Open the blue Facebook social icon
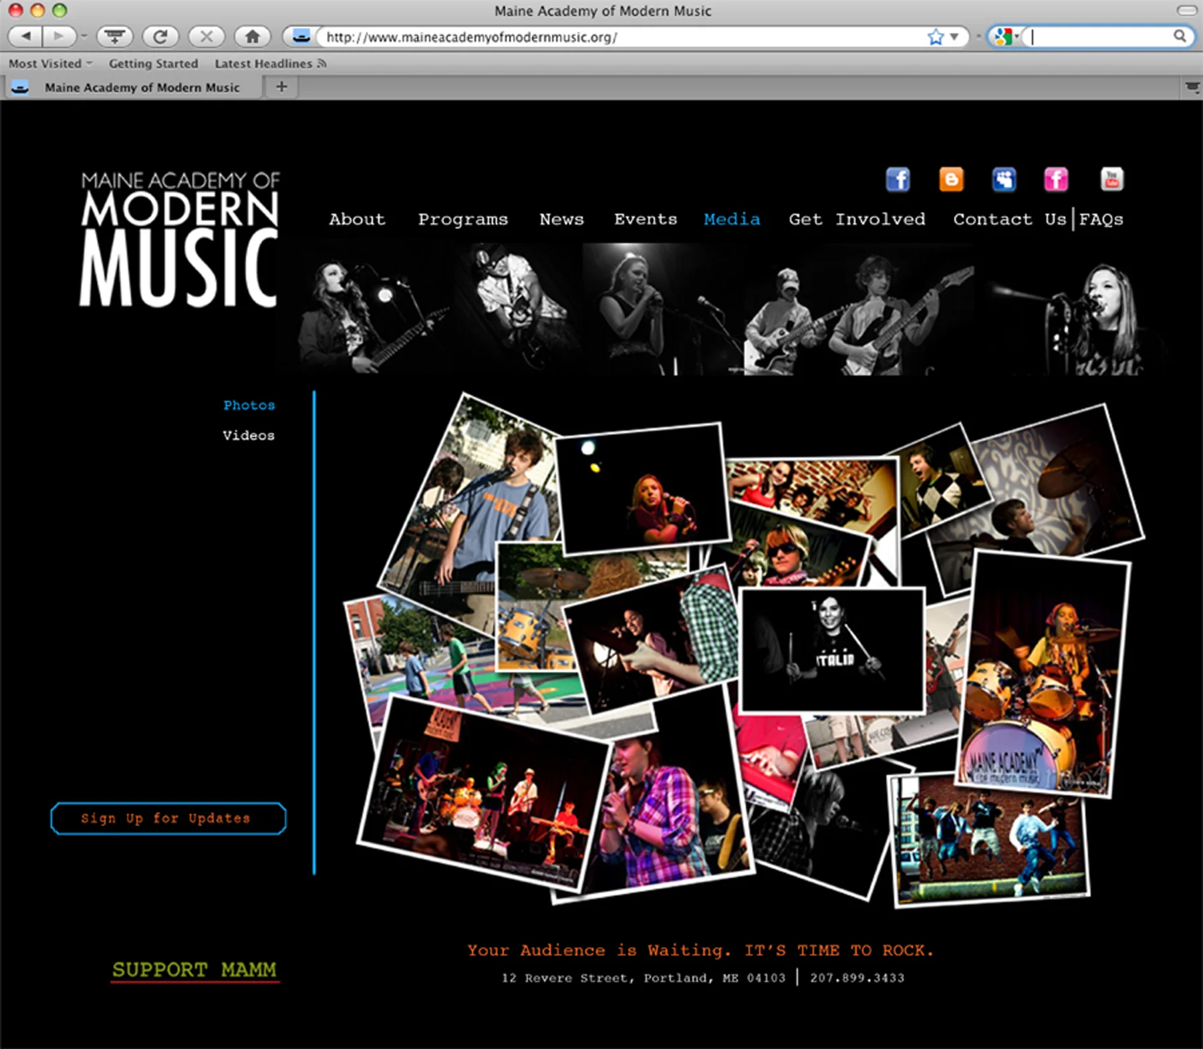The width and height of the screenshot is (1203, 1049). [898, 179]
